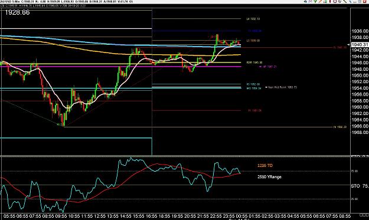Image resolution: width=369 pixels, height=220 pixels.
Task: Click the 75.00 stochastic level label
Action: pyautogui.click(x=354, y=171)
